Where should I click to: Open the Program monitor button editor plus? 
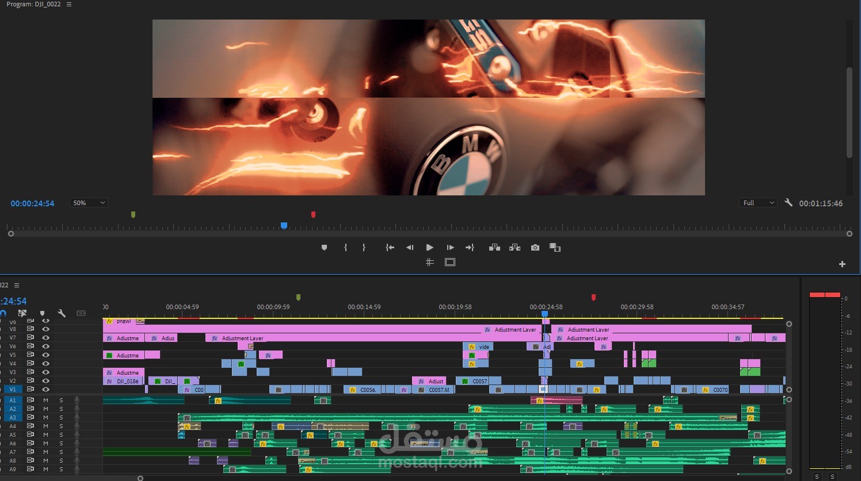842,264
